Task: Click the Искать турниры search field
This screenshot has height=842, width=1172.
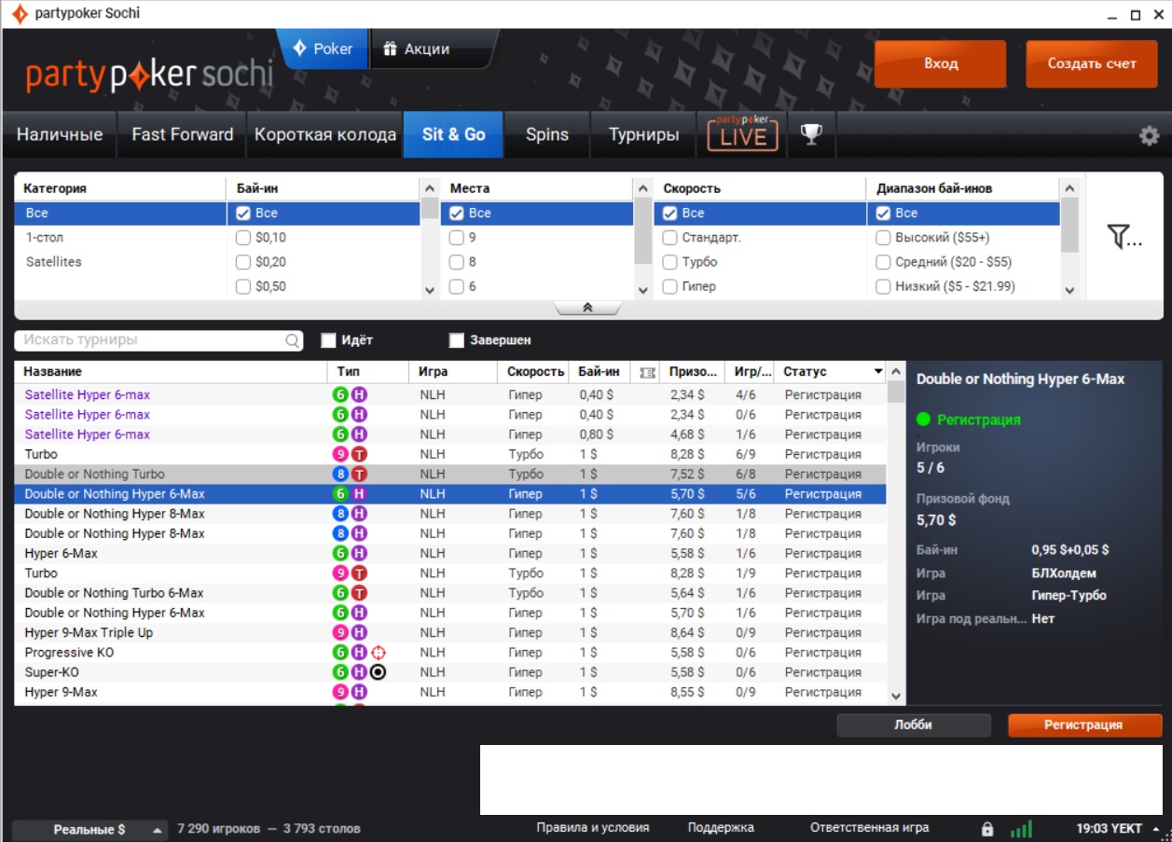Action: coord(159,340)
